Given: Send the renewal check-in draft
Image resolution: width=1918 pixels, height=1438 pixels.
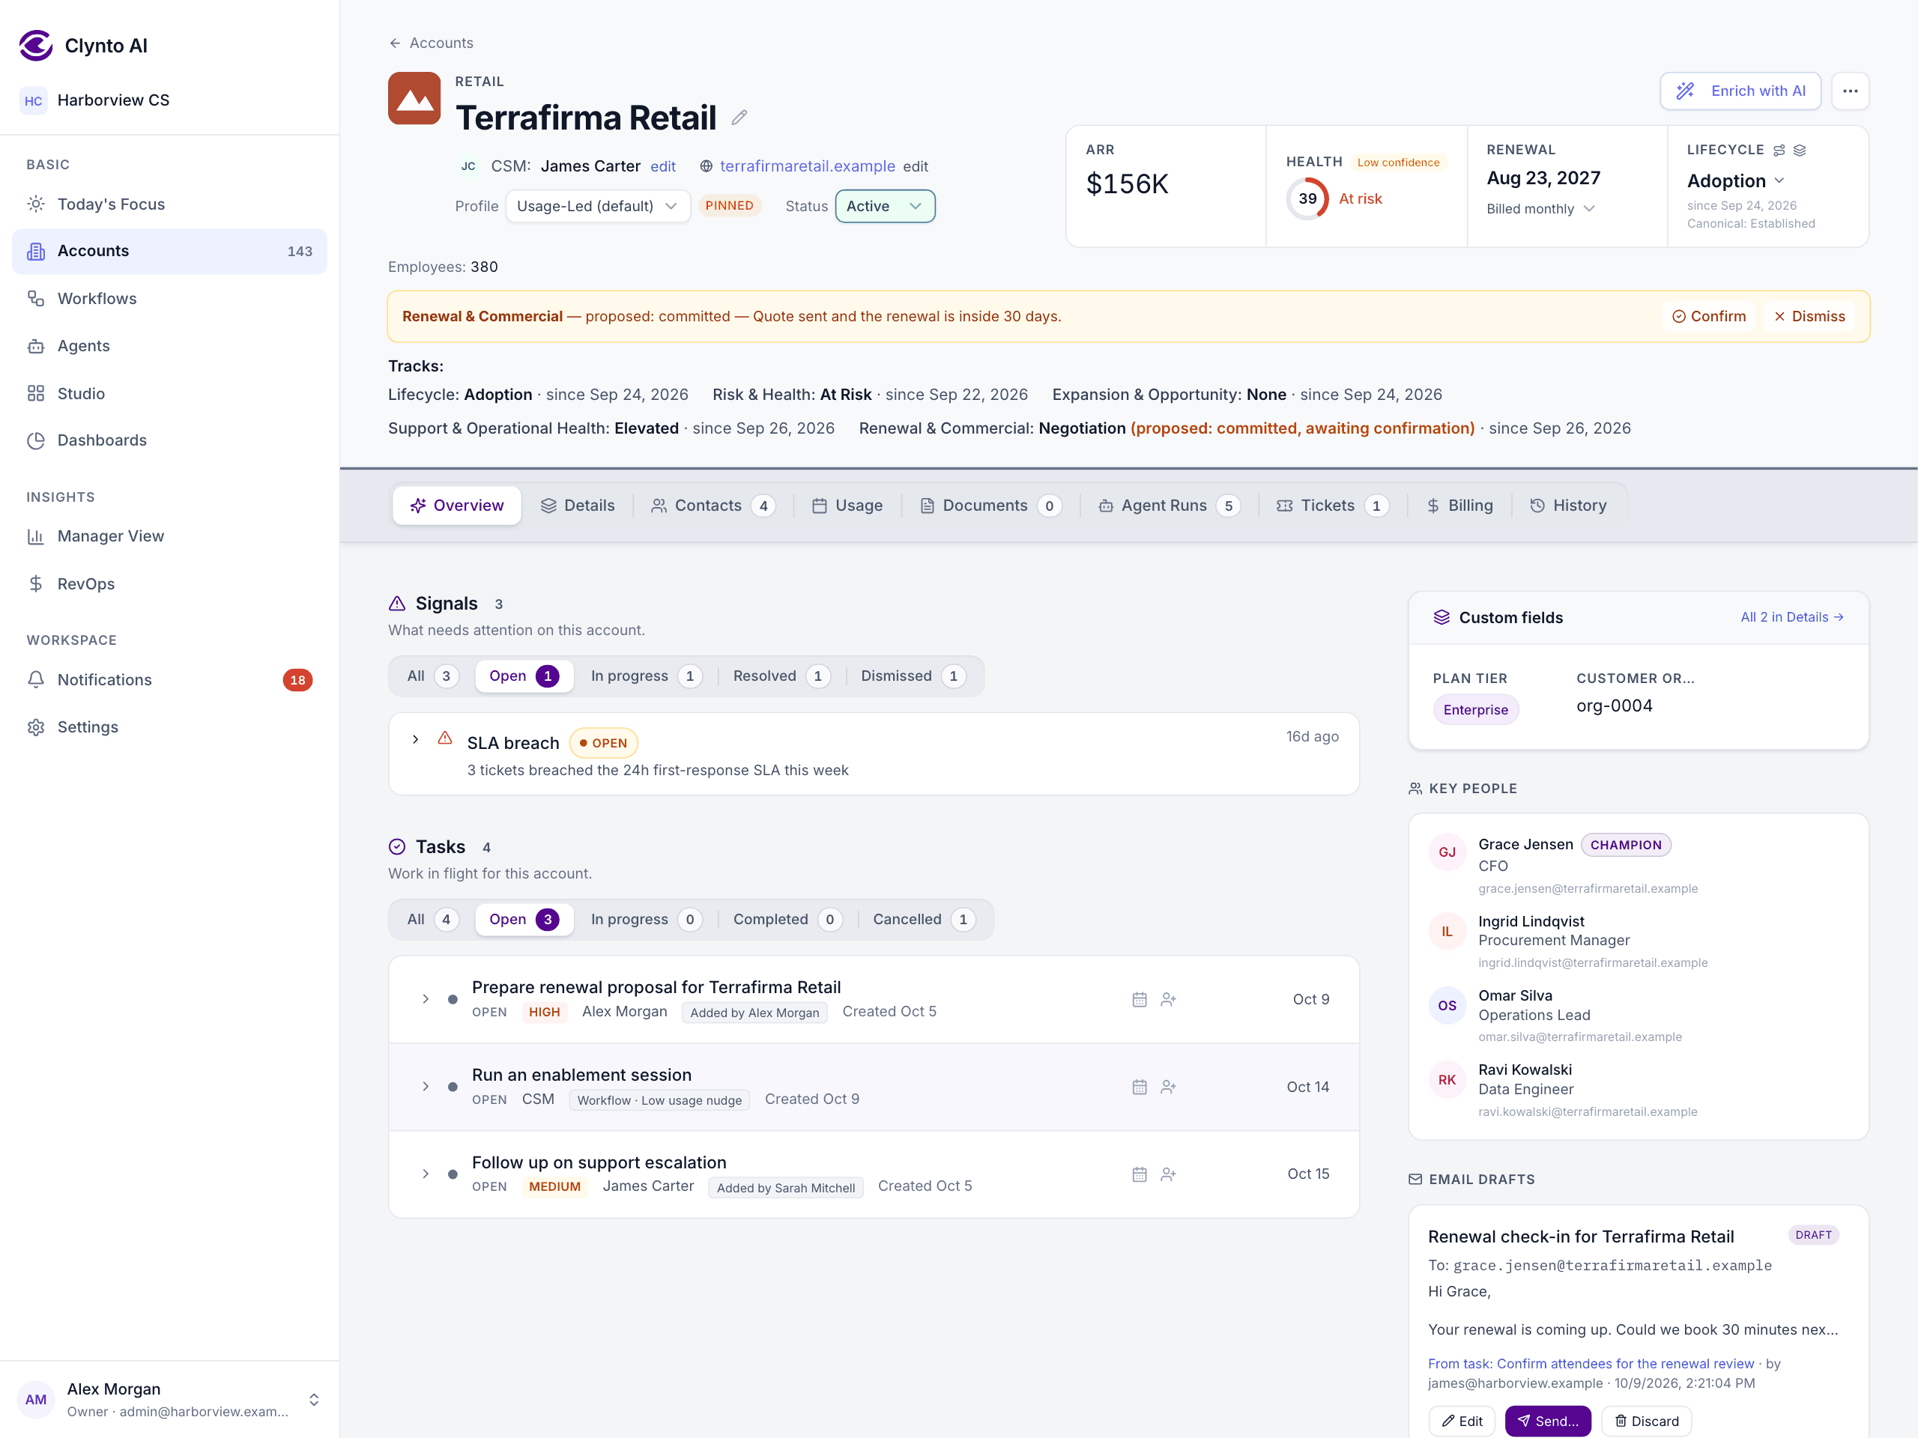Looking at the screenshot, I should (x=1548, y=1421).
